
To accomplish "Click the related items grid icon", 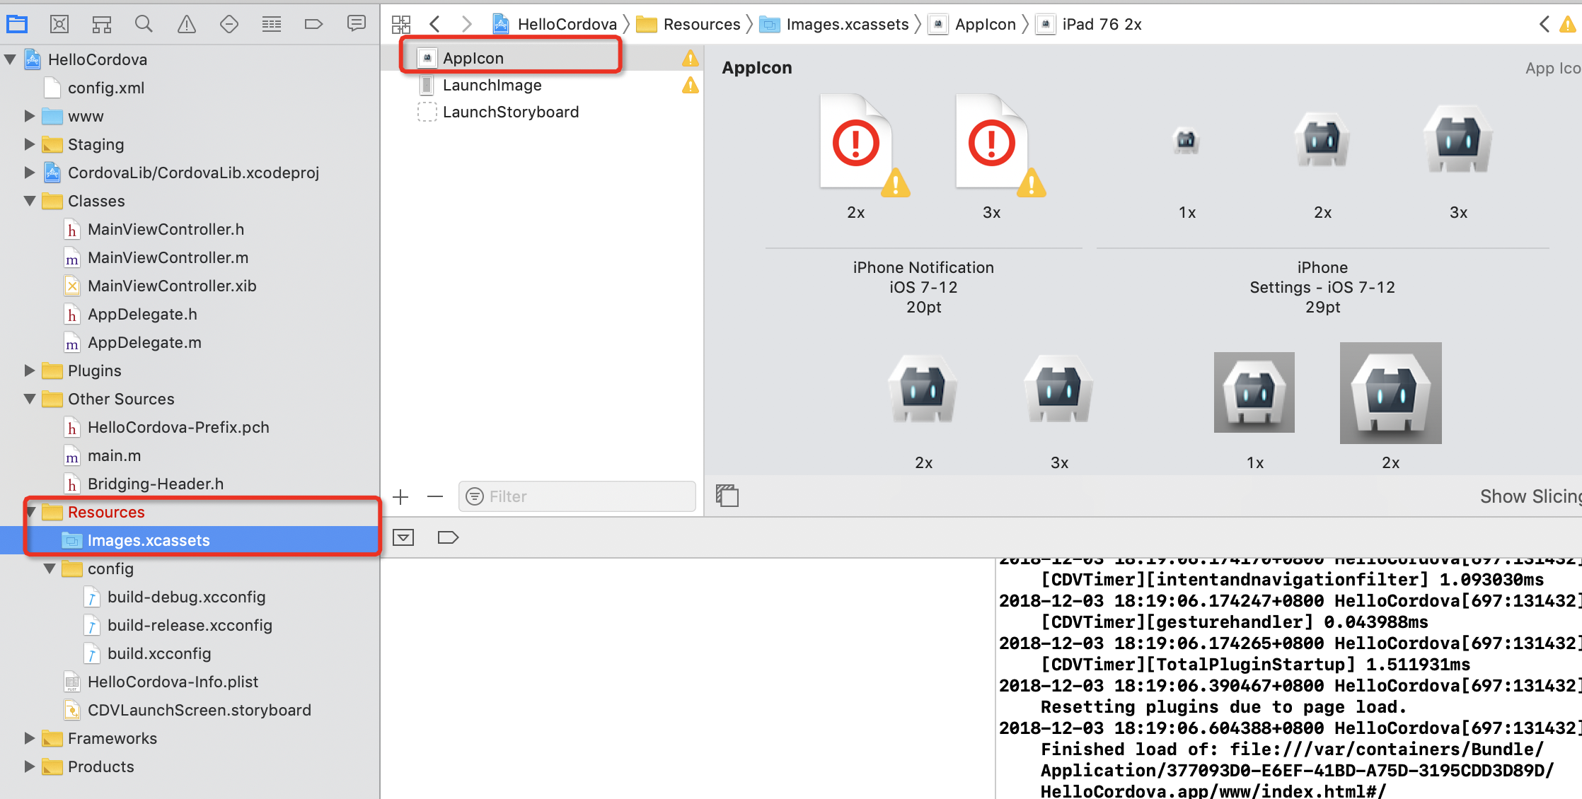I will pos(401,24).
